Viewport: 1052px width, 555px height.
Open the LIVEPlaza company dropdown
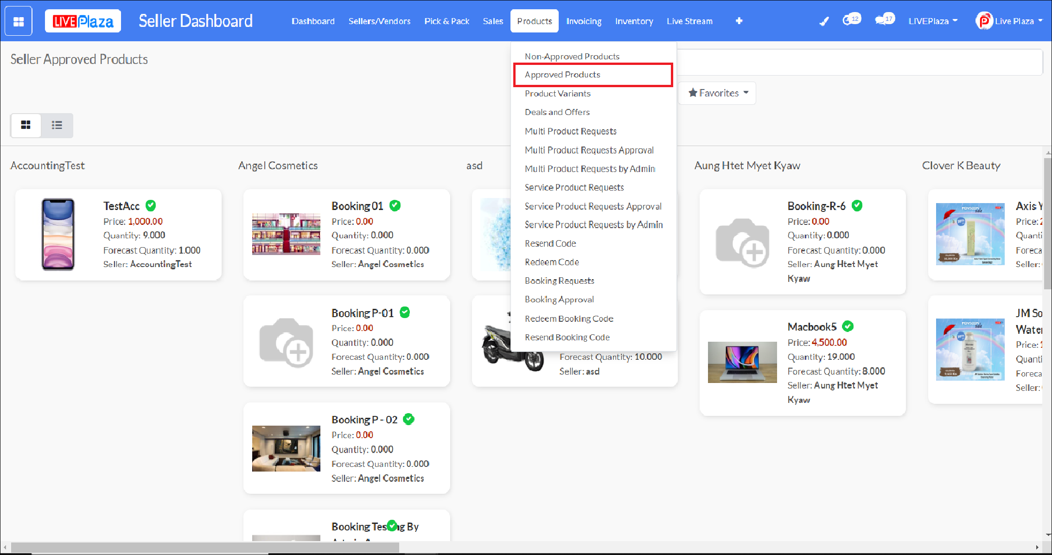[x=933, y=21]
